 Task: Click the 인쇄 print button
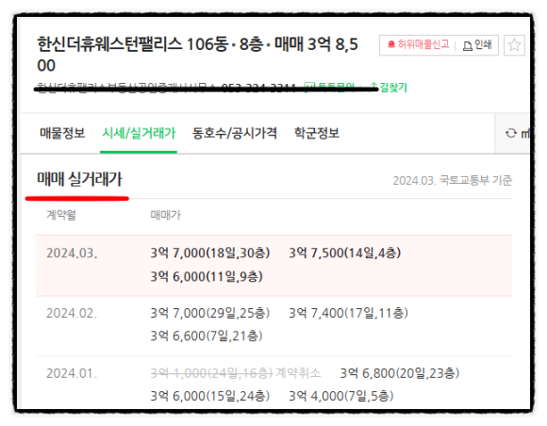click(477, 45)
